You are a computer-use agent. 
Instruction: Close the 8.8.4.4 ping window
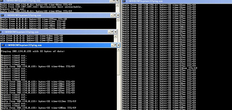click(115, 32)
